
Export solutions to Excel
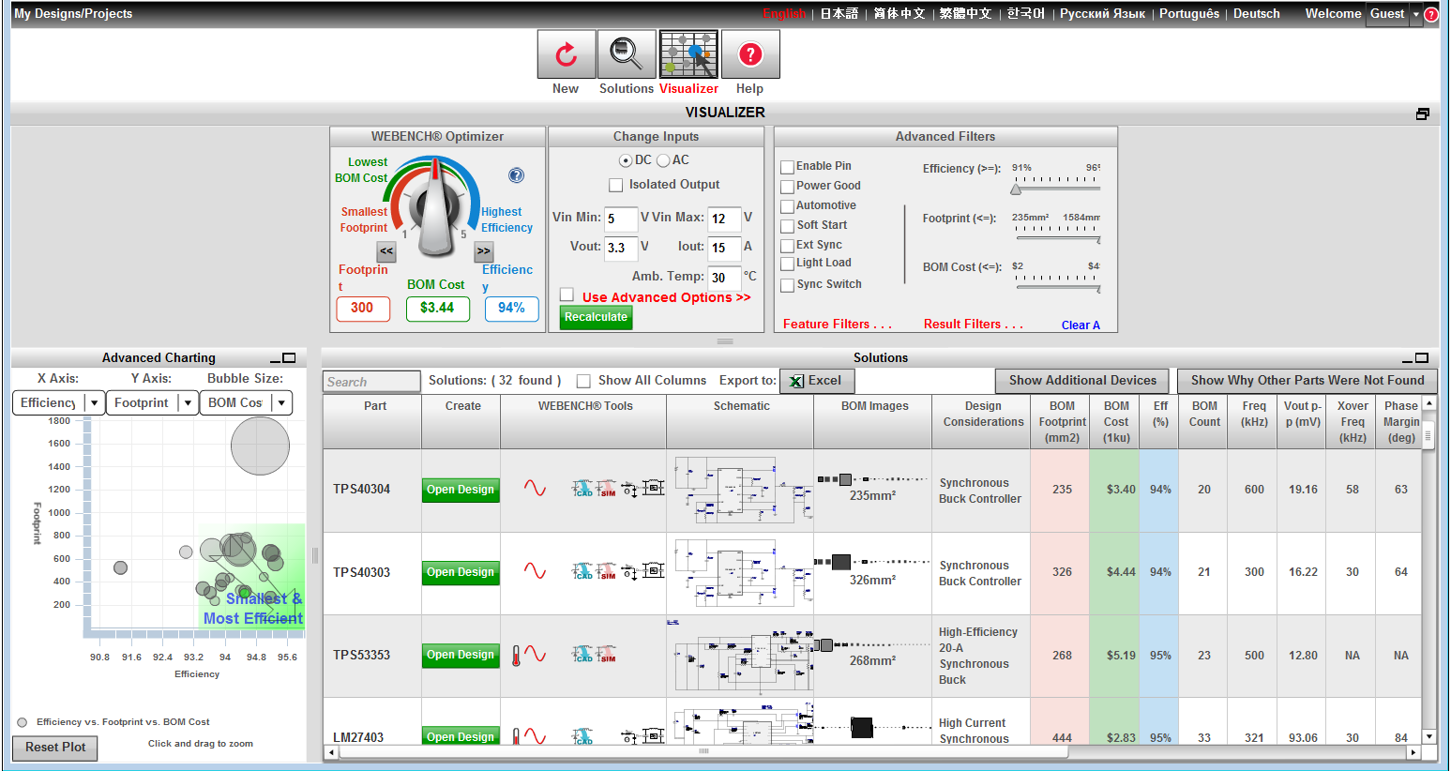(x=817, y=381)
